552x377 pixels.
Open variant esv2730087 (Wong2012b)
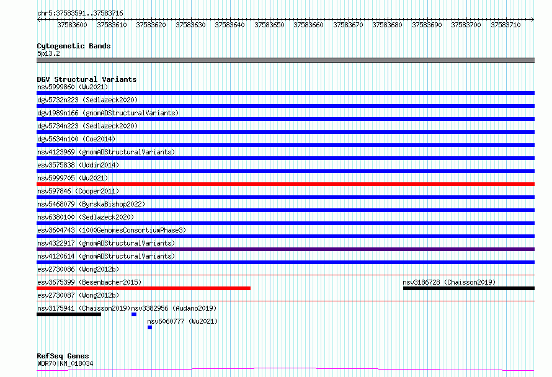click(x=78, y=295)
